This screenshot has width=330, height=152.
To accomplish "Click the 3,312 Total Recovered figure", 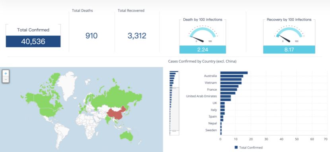I will [137, 36].
